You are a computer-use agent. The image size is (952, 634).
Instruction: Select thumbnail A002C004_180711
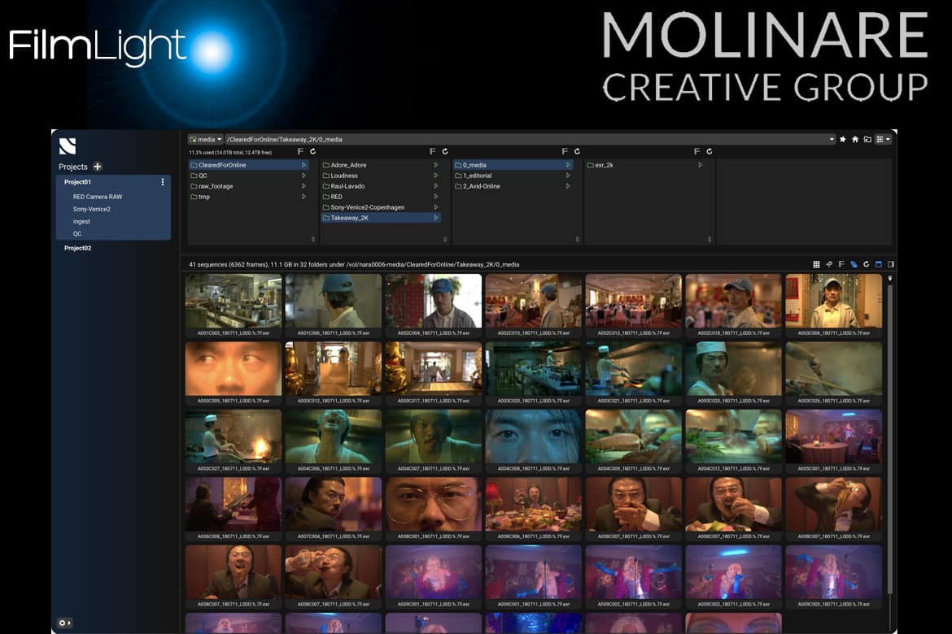coord(434,305)
